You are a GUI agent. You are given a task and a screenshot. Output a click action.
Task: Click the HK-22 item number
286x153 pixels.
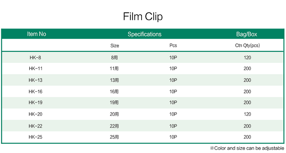click(x=35, y=126)
